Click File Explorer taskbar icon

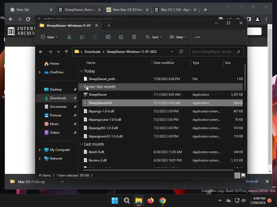click(139, 201)
